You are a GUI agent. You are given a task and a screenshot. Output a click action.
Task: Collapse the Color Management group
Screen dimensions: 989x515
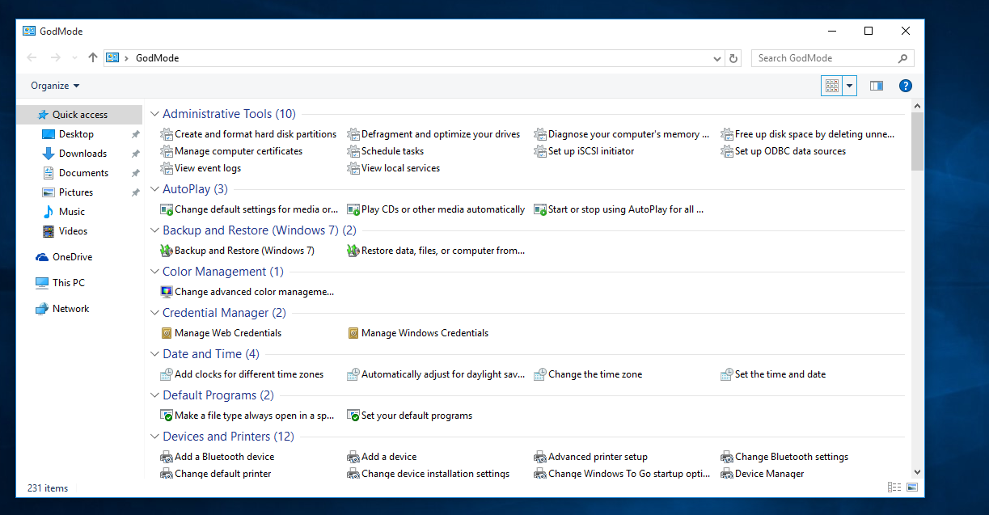pyautogui.click(x=155, y=272)
